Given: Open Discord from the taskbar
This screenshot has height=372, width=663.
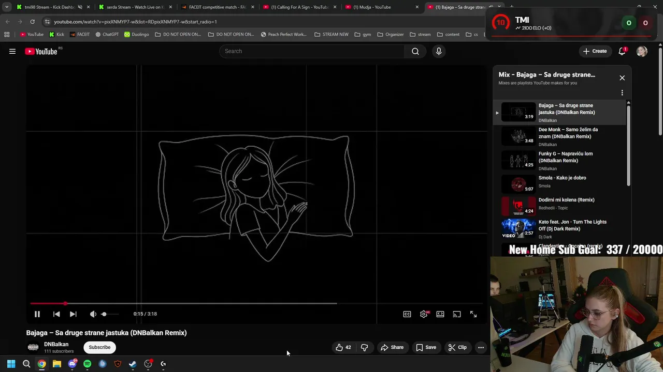Looking at the screenshot, I should click(x=72, y=364).
